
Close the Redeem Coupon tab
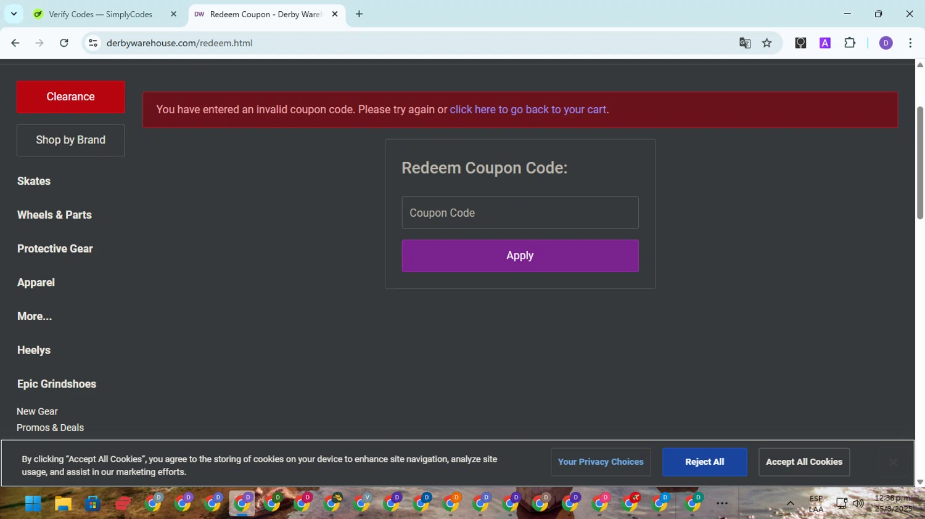point(335,14)
